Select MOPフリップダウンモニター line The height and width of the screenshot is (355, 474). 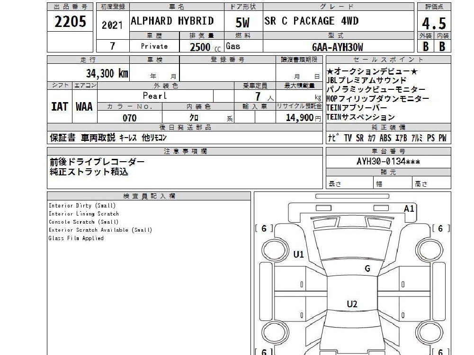point(377,98)
